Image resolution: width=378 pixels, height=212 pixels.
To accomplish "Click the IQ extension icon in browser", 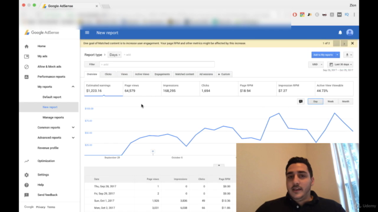I will [347, 15].
